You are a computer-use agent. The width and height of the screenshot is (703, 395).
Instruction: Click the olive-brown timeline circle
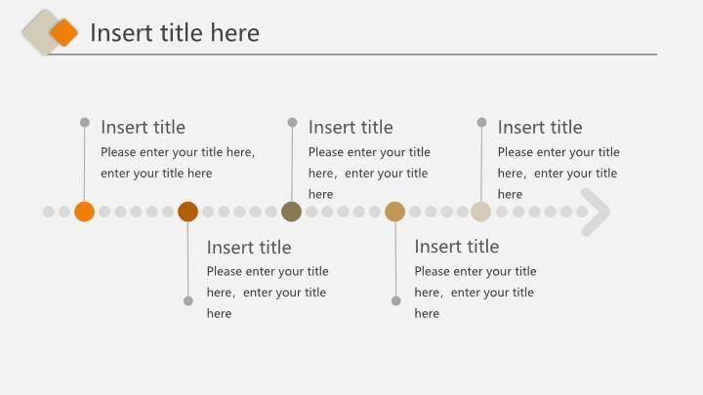pyautogui.click(x=291, y=212)
